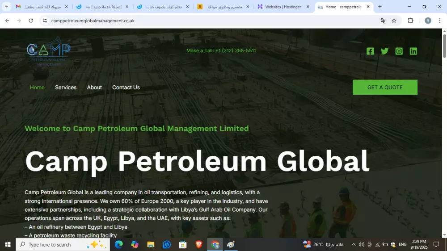The width and height of the screenshot is (447, 251).
Task: Open the notifications center icon
Action: (436, 244)
